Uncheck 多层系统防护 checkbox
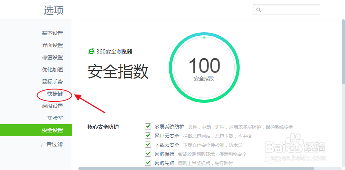Screen dimensions: 345x170 (148, 126)
